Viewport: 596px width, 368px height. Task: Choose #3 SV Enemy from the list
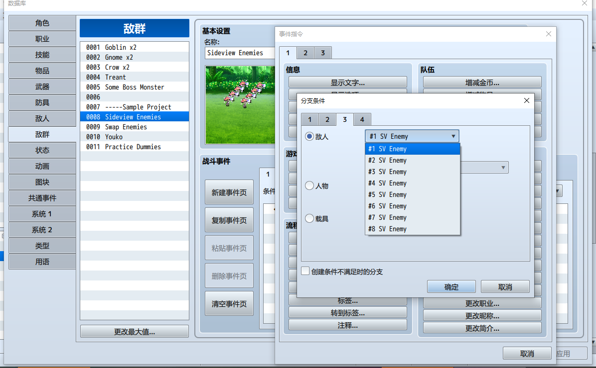coord(413,172)
